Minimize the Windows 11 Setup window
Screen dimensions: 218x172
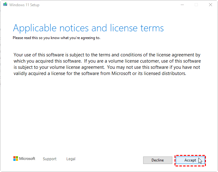pos(182,5)
